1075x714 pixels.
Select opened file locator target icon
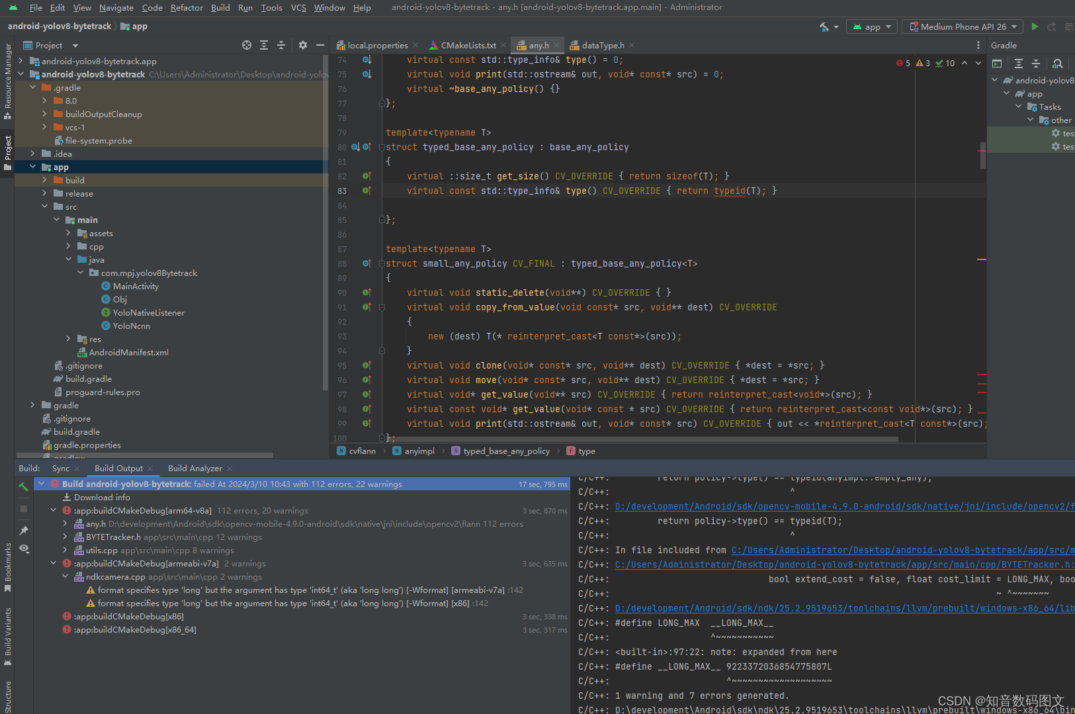tap(247, 45)
